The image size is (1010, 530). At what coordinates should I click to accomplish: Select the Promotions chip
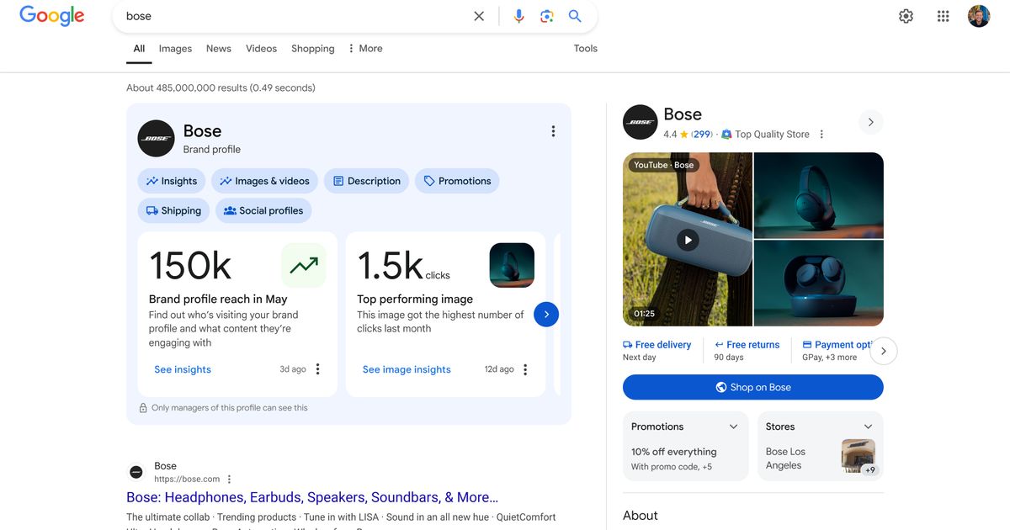(457, 181)
